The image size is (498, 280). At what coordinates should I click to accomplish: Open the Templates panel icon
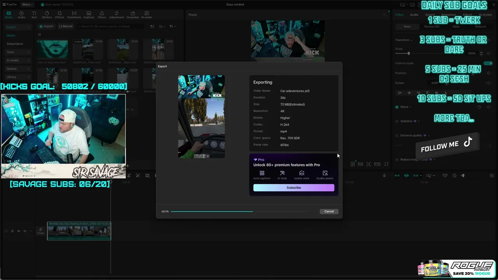pyautogui.click(x=133, y=15)
